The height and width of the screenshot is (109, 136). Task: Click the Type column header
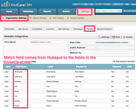tap(8, 67)
